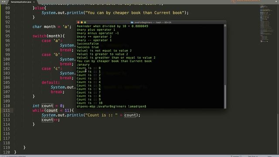The width and height of the screenshot is (279, 157).
Task: Click the case 'a' label
Action: (52, 41)
